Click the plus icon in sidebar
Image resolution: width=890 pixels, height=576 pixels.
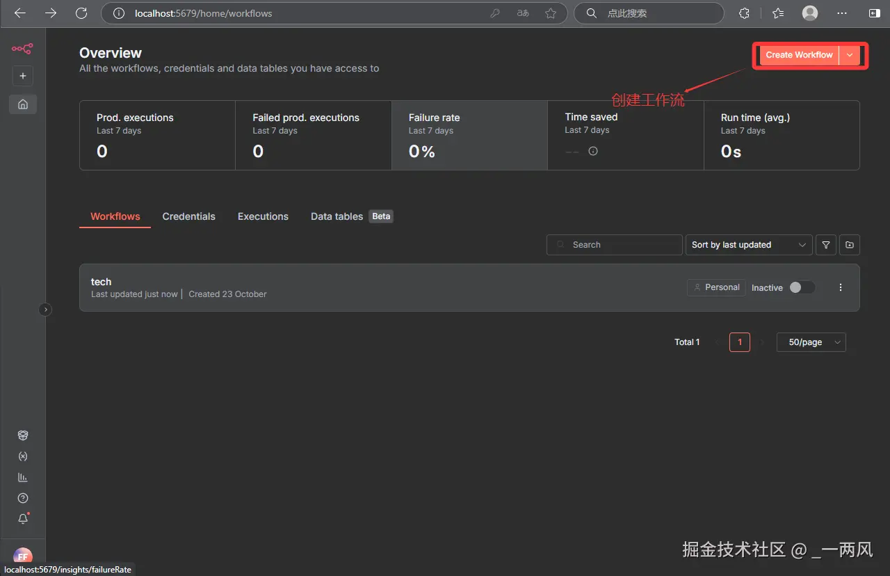(x=23, y=76)
